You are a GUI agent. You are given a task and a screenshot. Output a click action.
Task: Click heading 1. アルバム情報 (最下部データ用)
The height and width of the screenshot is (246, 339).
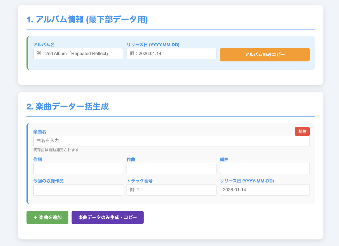87,20
